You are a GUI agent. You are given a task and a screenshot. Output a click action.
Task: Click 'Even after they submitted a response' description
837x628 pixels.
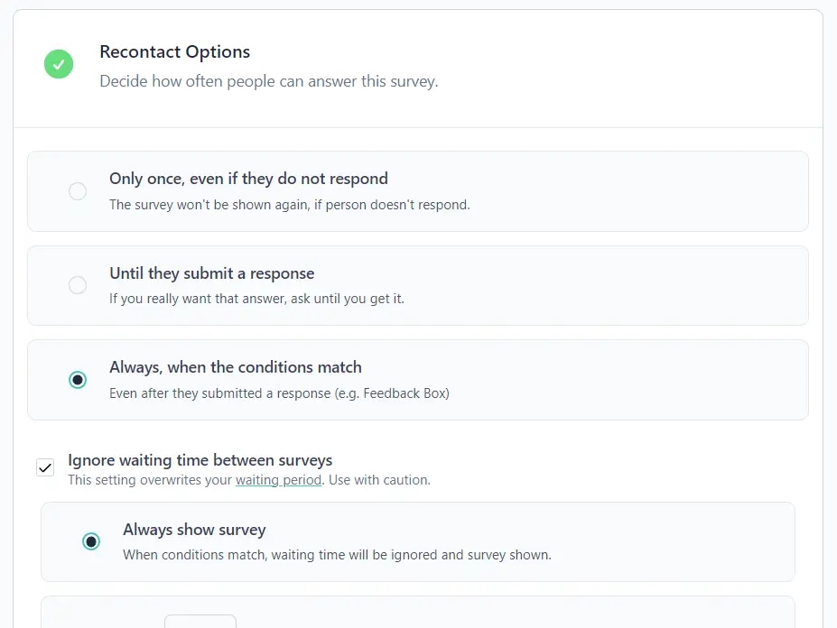[279, 393]
